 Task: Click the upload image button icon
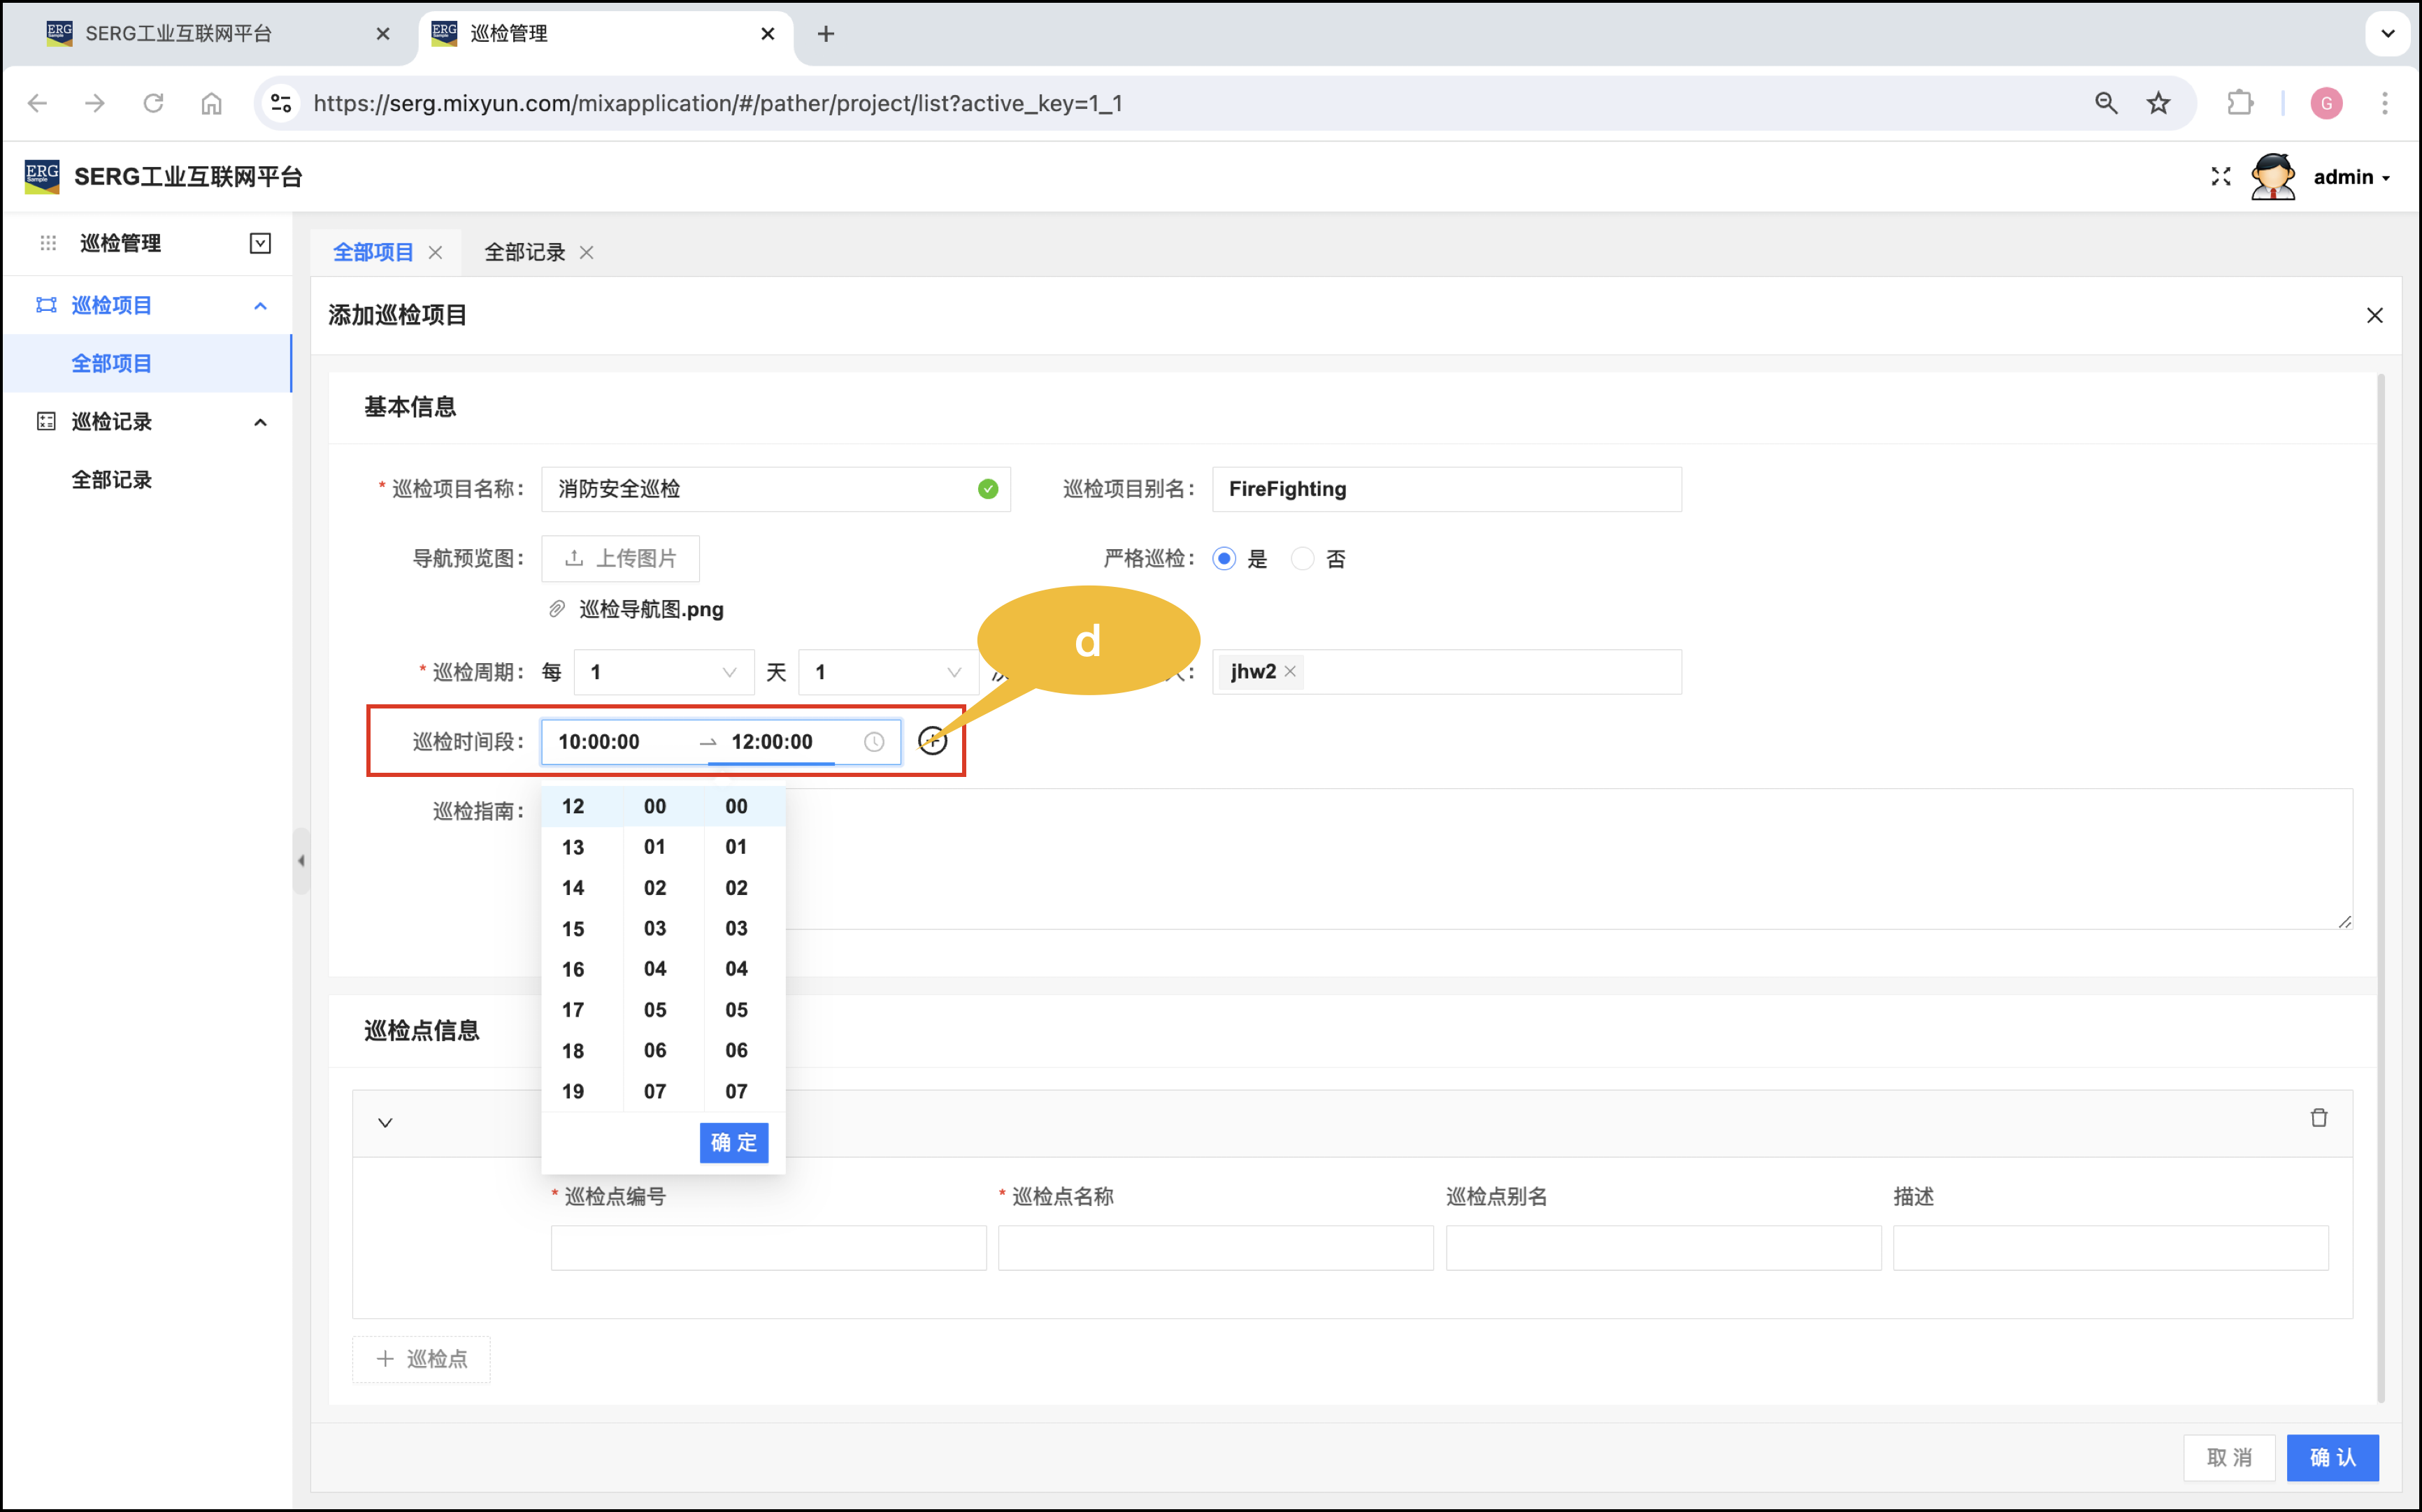pos(574,558)
